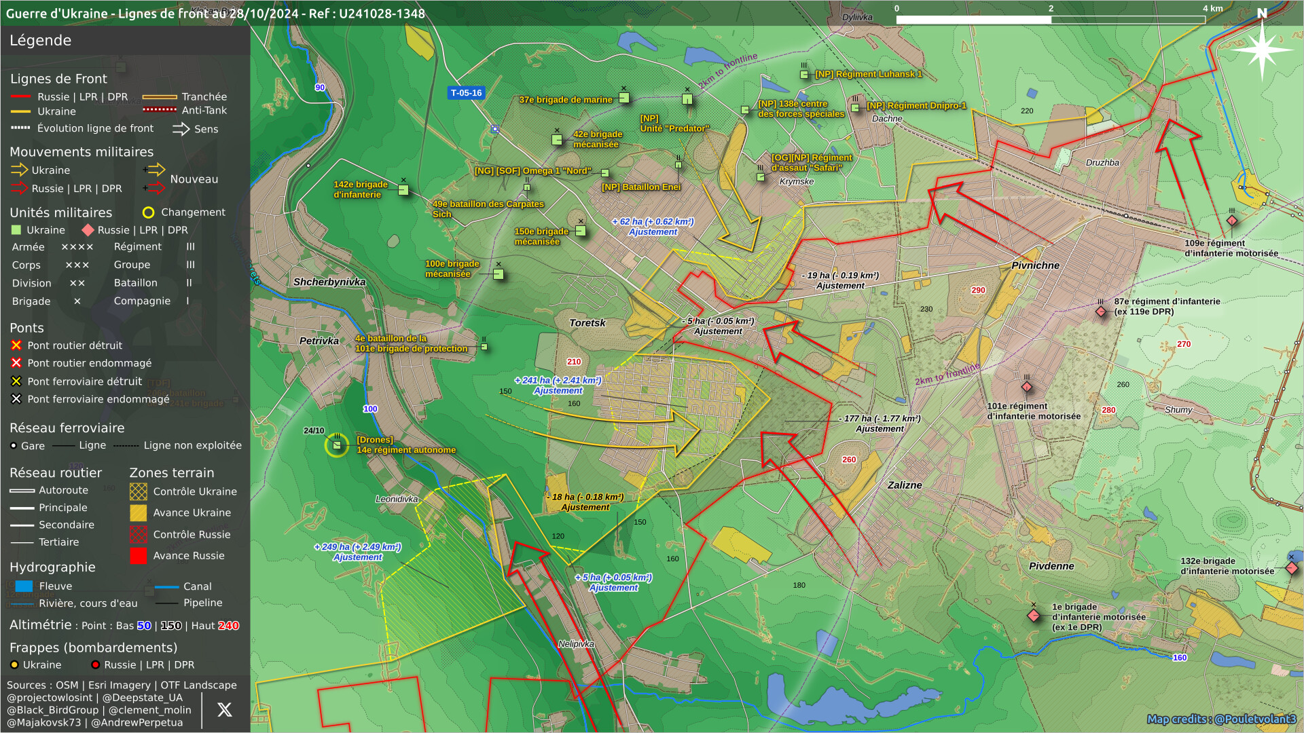The image size is (1304, 733).
Task: Click the scale bar at top
Action: pyautogui.click(x=1050, y=20)
